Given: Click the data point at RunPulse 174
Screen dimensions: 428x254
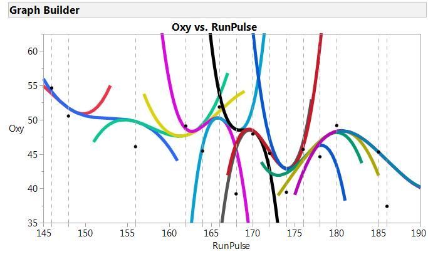Looking at the screenshot, I should pos(286,193).
